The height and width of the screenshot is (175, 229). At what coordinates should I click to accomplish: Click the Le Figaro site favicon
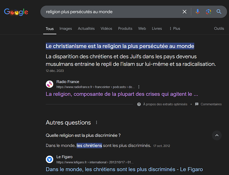(50, 159)
